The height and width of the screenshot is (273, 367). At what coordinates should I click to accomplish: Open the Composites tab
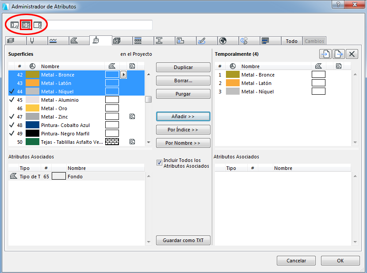click(x=143, y=41)
